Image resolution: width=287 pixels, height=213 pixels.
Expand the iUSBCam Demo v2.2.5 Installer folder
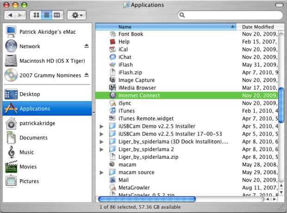(101, 126)
